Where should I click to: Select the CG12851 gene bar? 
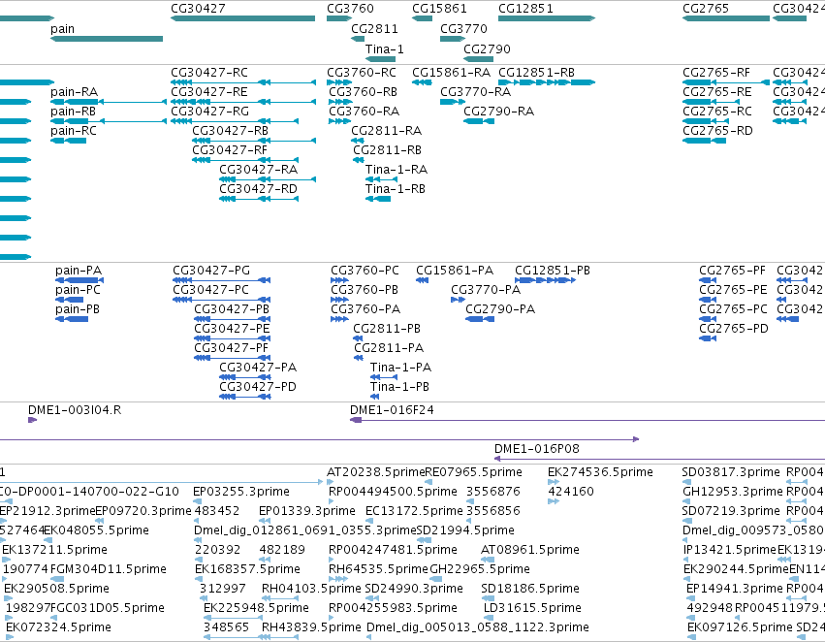pos(547,18)
